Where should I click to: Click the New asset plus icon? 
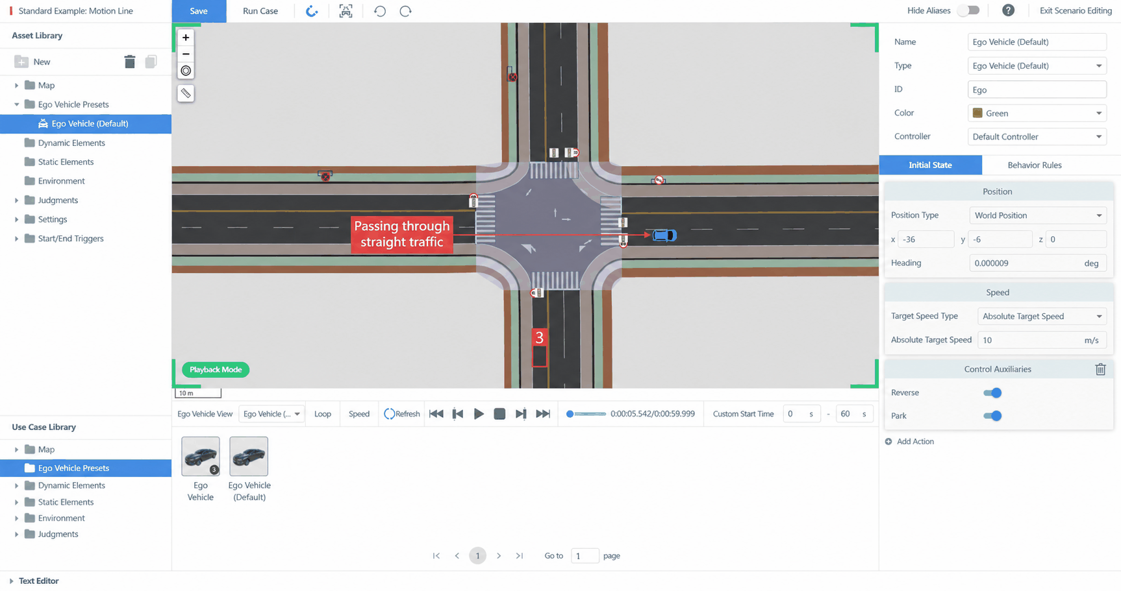(21, 62)
